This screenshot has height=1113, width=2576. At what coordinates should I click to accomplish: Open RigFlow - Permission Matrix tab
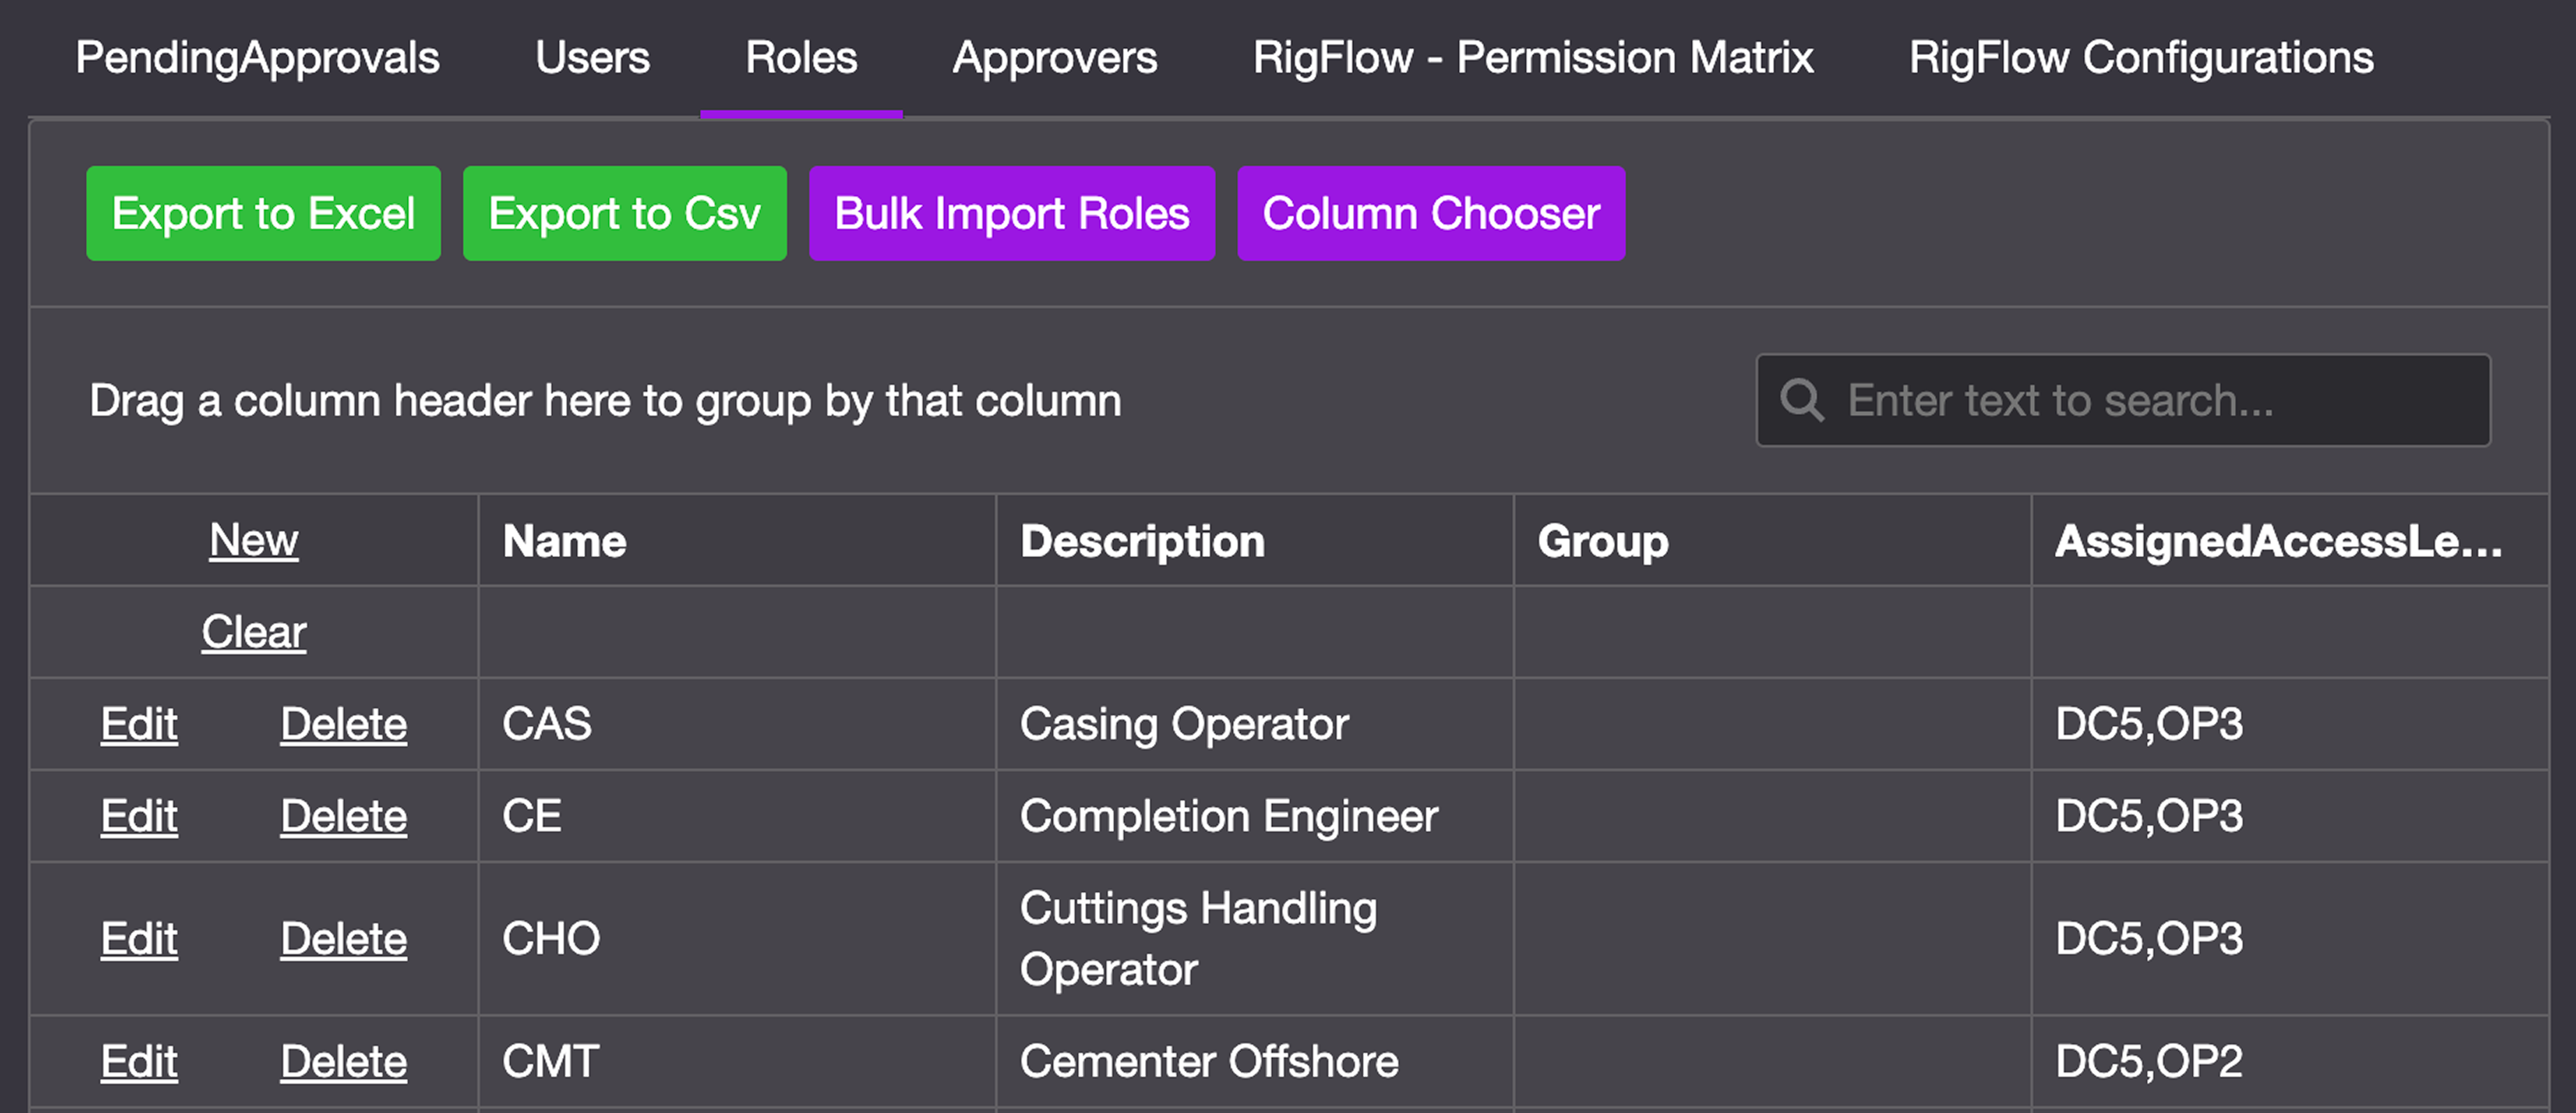point(1532,58)
